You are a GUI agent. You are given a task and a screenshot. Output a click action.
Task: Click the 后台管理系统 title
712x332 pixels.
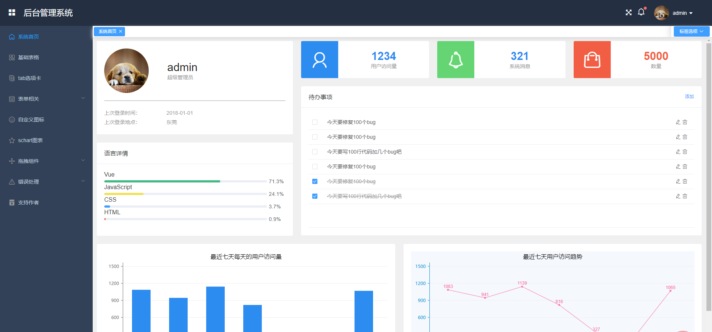pyautogui.click(x=48, y=13)
